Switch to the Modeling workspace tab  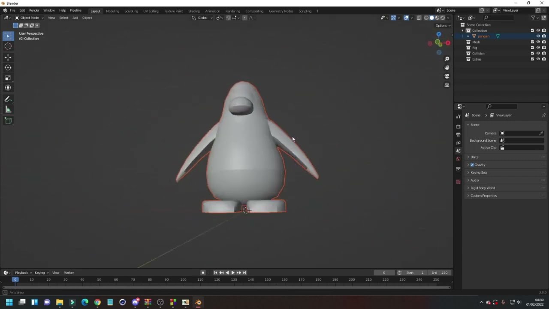112,11
